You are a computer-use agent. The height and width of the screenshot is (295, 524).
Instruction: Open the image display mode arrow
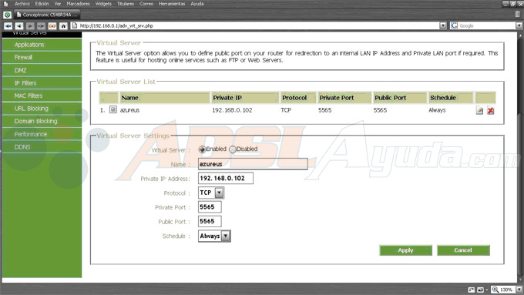(486, 290)
